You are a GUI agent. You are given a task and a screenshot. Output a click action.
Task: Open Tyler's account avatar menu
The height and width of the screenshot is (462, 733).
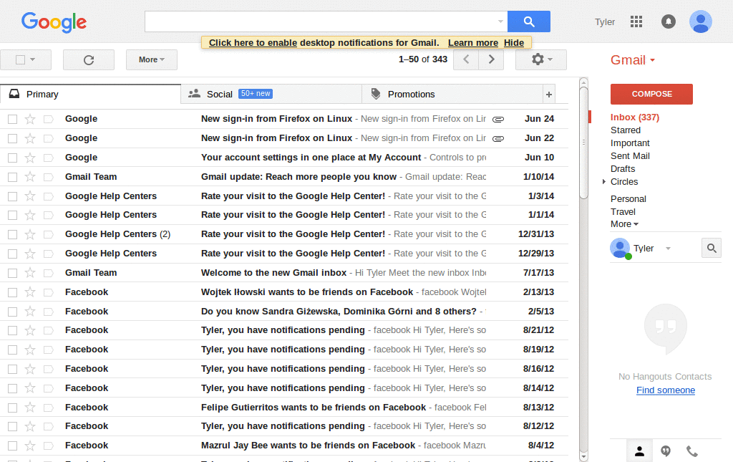pyautogui.click(x=701, y=21)
